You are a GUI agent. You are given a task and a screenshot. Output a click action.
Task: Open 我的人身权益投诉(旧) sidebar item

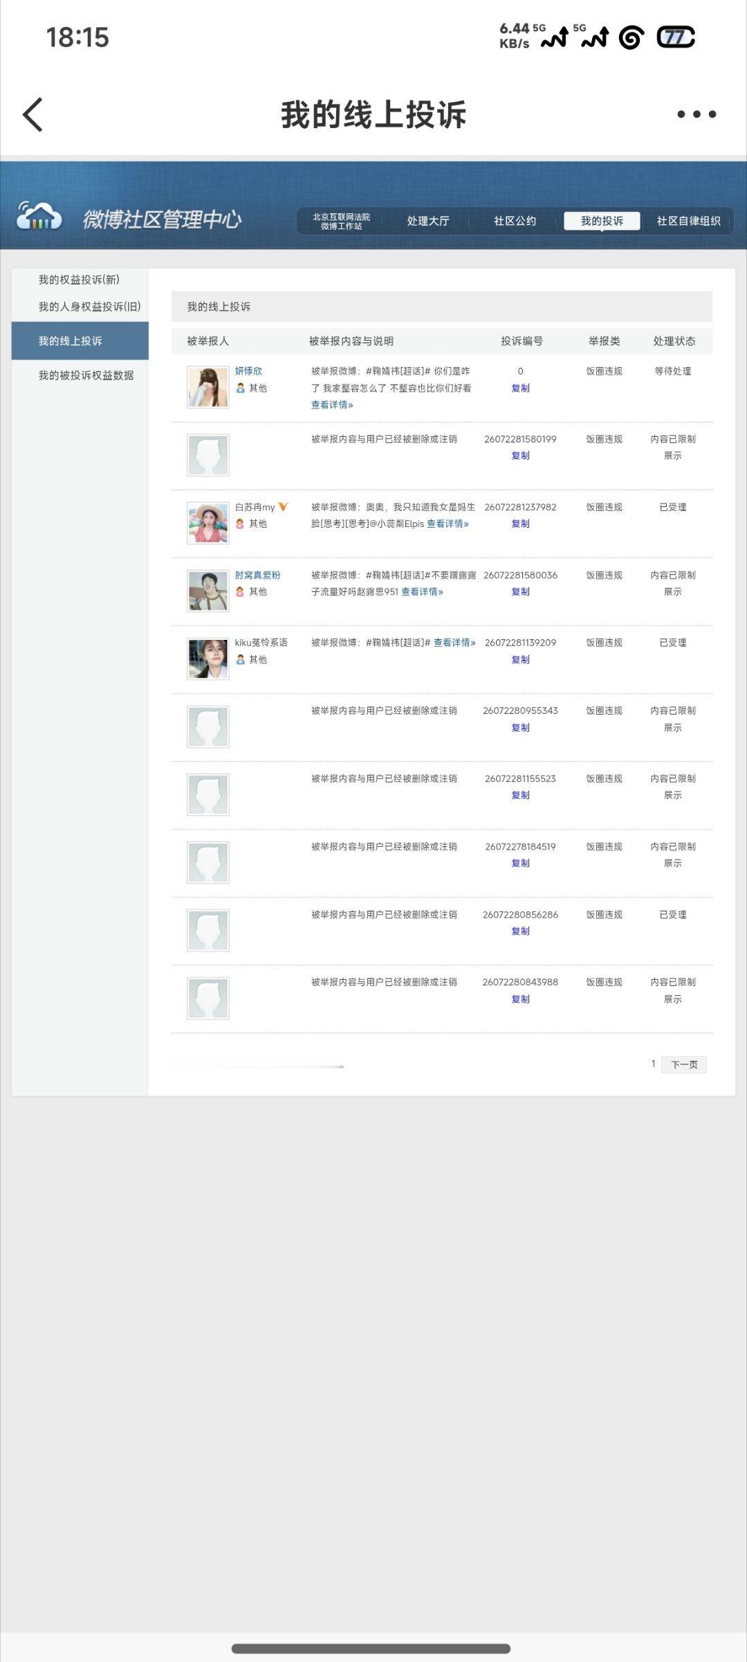pyautogui.click(x=90, y=307)
